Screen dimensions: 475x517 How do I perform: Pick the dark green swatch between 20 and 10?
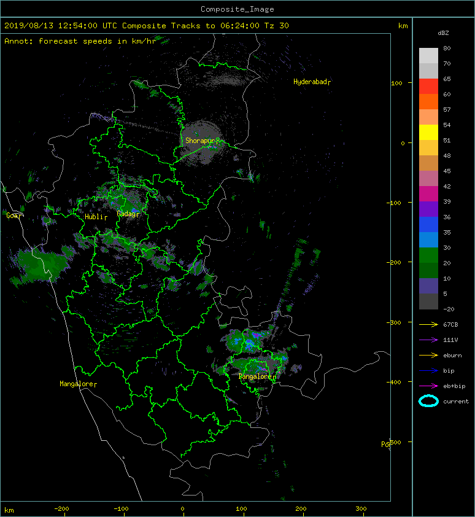point(428,270)
